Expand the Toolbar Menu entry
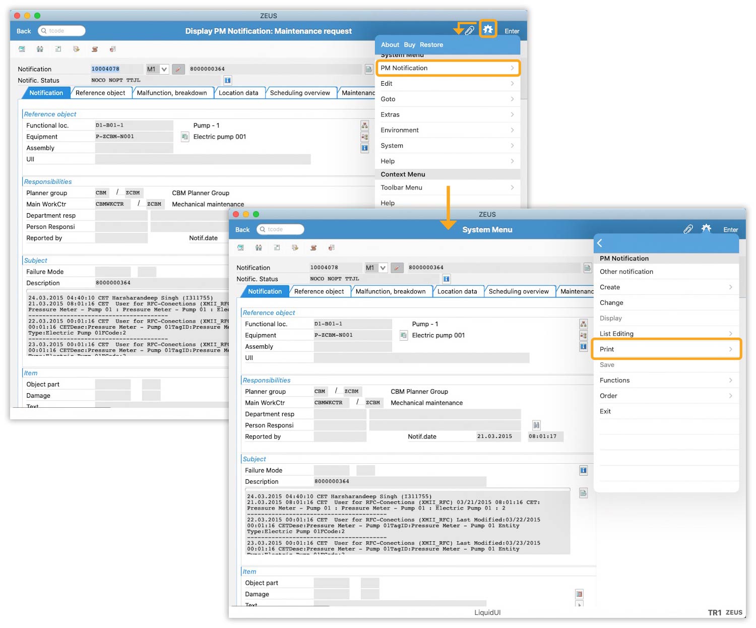 (x=447, y=187)
